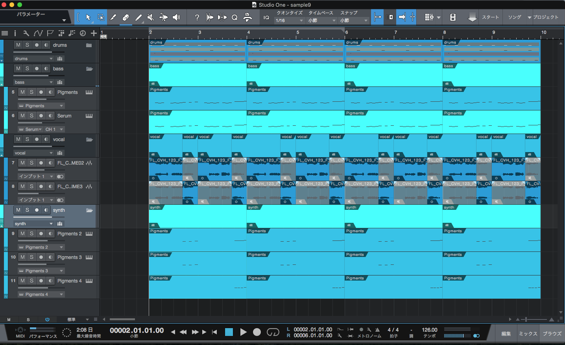The width and height of the screenshot is (565, 345).
Task: Open the video player film icon
Action: point(453,17)
